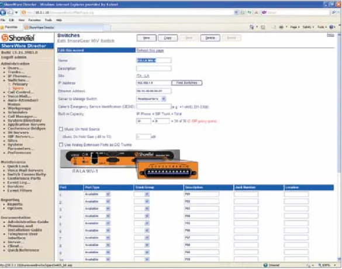
Task: Open the Help menu in menu bar
Action: pyautogui.click(x=59, y=20)
